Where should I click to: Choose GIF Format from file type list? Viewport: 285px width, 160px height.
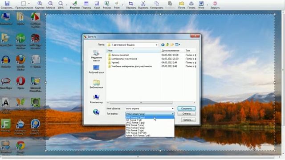click(x=150, y=120)
